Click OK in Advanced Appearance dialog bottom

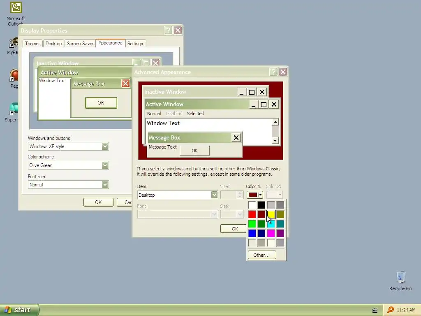234,229
